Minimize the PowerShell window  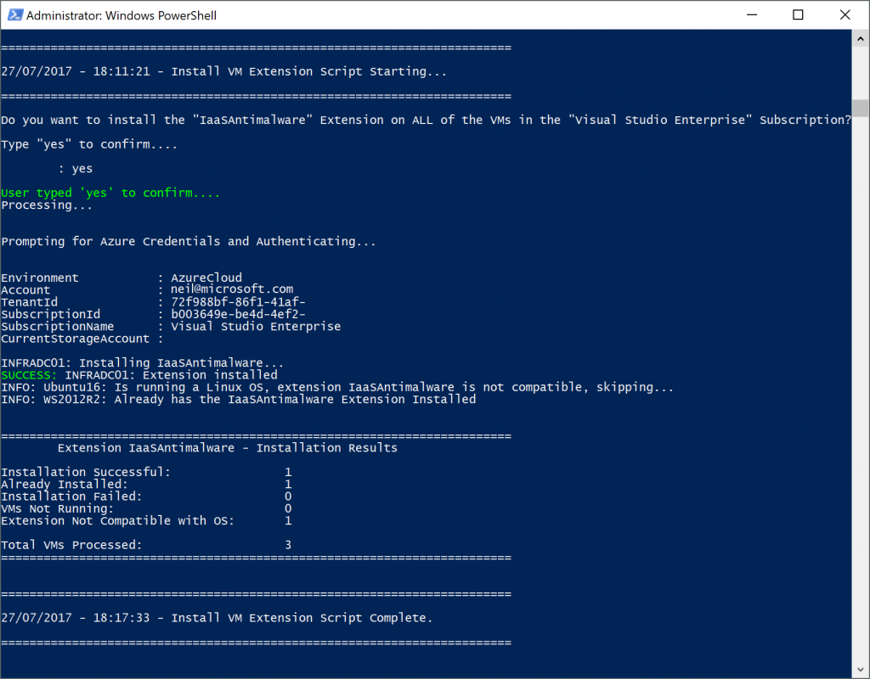753,14
